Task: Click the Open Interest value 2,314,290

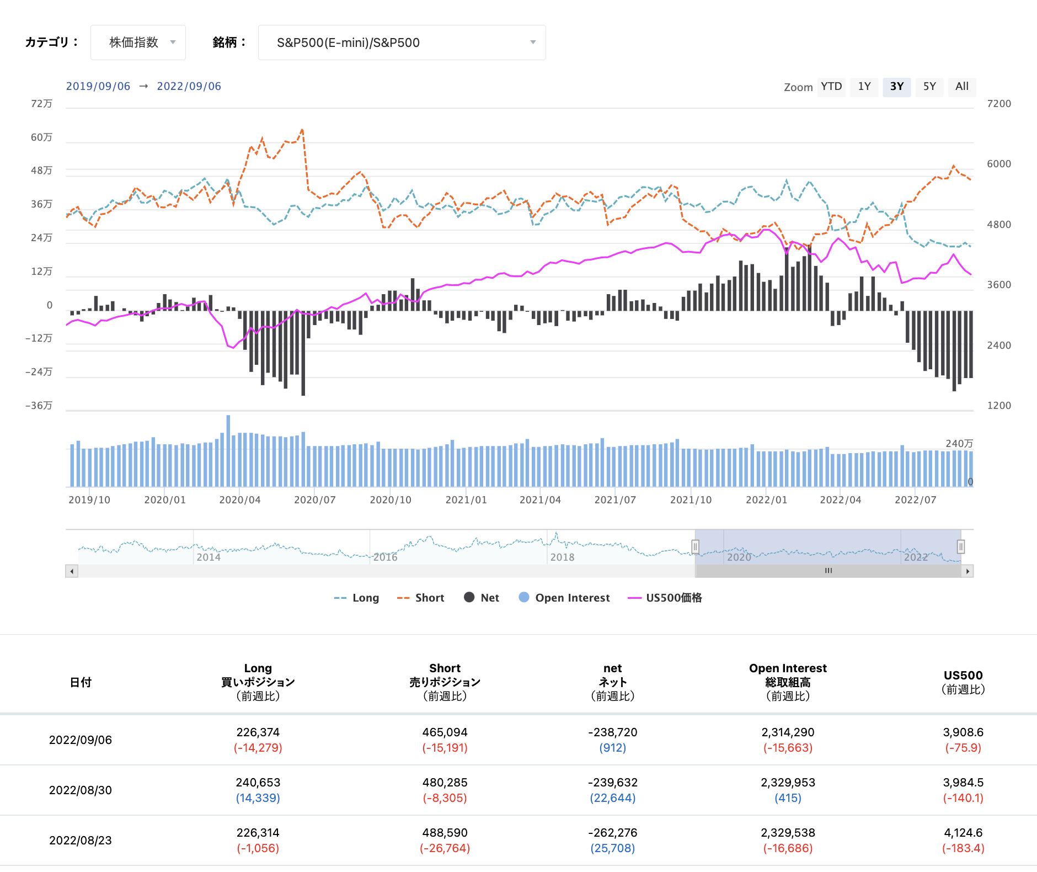Action: pos(788,732)
